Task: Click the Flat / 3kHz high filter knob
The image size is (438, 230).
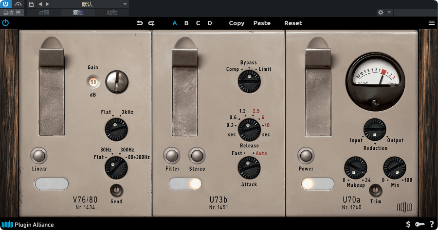Action: tap(116, 130)
